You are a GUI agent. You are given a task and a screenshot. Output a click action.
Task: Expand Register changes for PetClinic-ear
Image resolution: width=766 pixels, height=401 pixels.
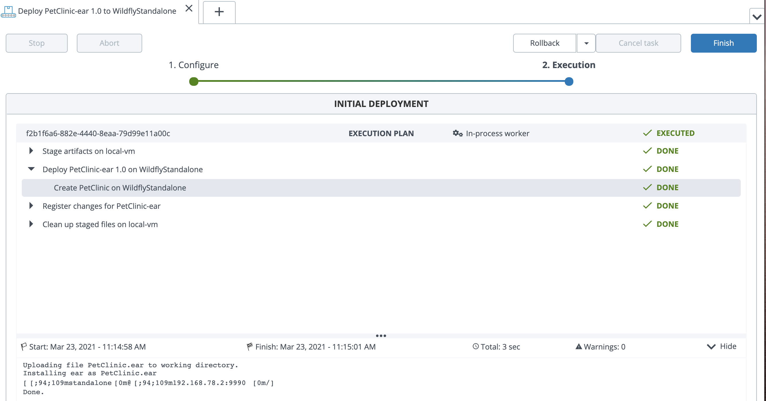point(31,206)
